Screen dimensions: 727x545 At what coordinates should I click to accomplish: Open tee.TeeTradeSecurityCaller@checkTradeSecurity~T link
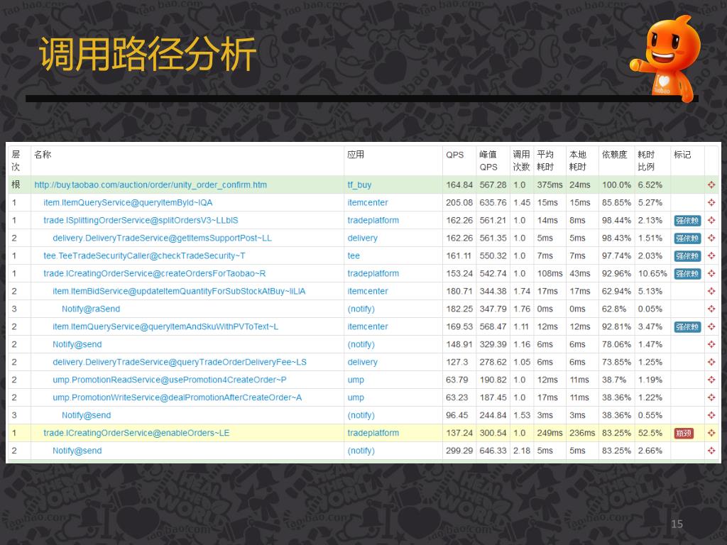[x=144, y=255]
